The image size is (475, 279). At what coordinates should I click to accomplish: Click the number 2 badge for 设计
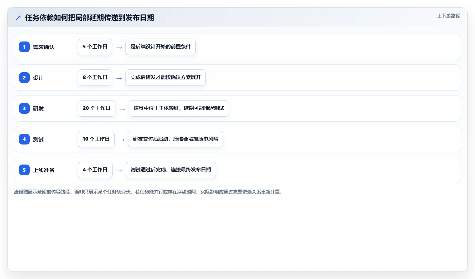tap(24, 78)
